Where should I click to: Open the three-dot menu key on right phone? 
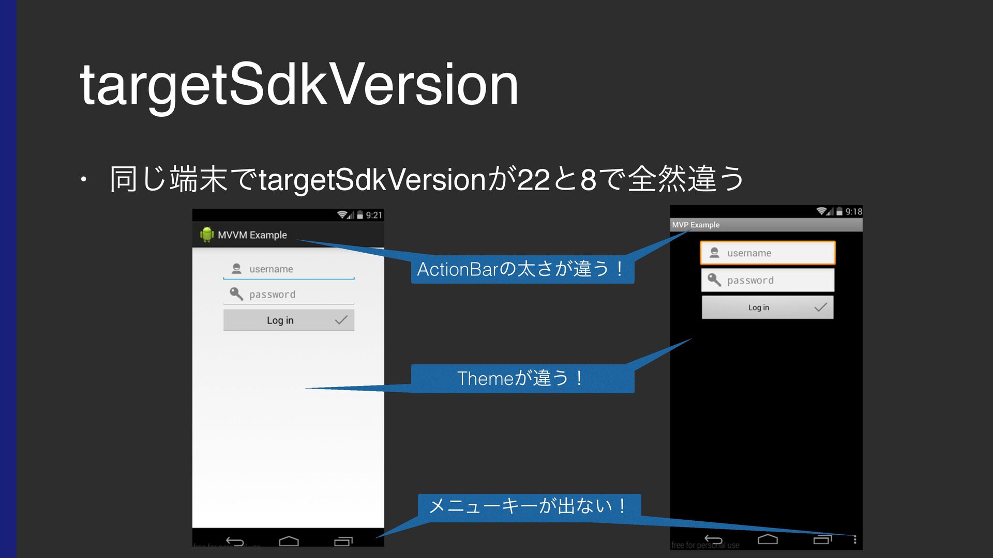click(x=855, y=539)
